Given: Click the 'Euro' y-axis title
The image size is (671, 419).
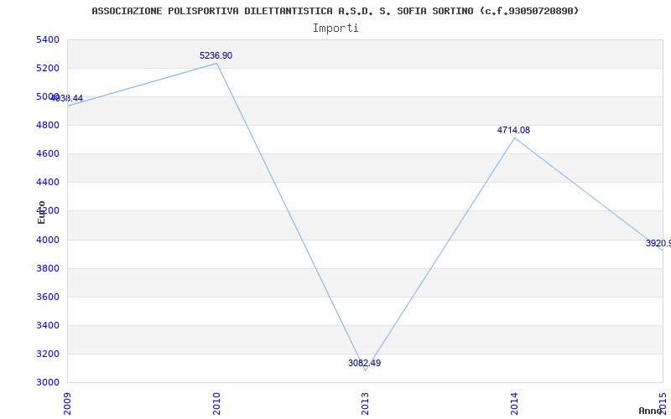Looking at the screenshot, I should click(41, 212).
